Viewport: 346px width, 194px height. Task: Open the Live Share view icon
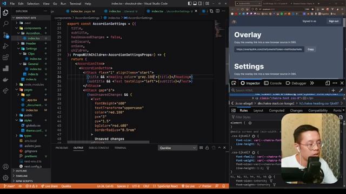click(5, 91)
